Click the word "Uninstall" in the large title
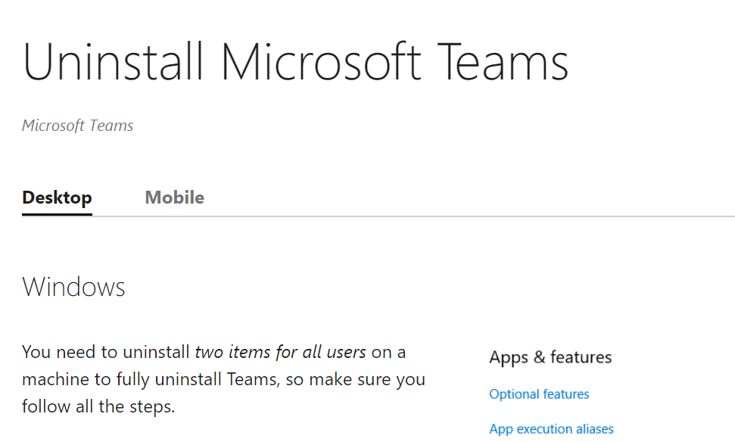 coord(114,62)
